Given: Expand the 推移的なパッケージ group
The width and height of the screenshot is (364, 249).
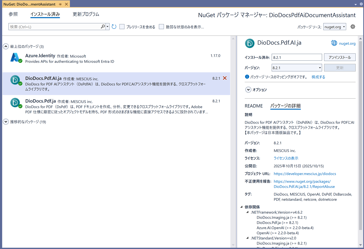Looking at the screenshot, I should [x=6, y=122].
